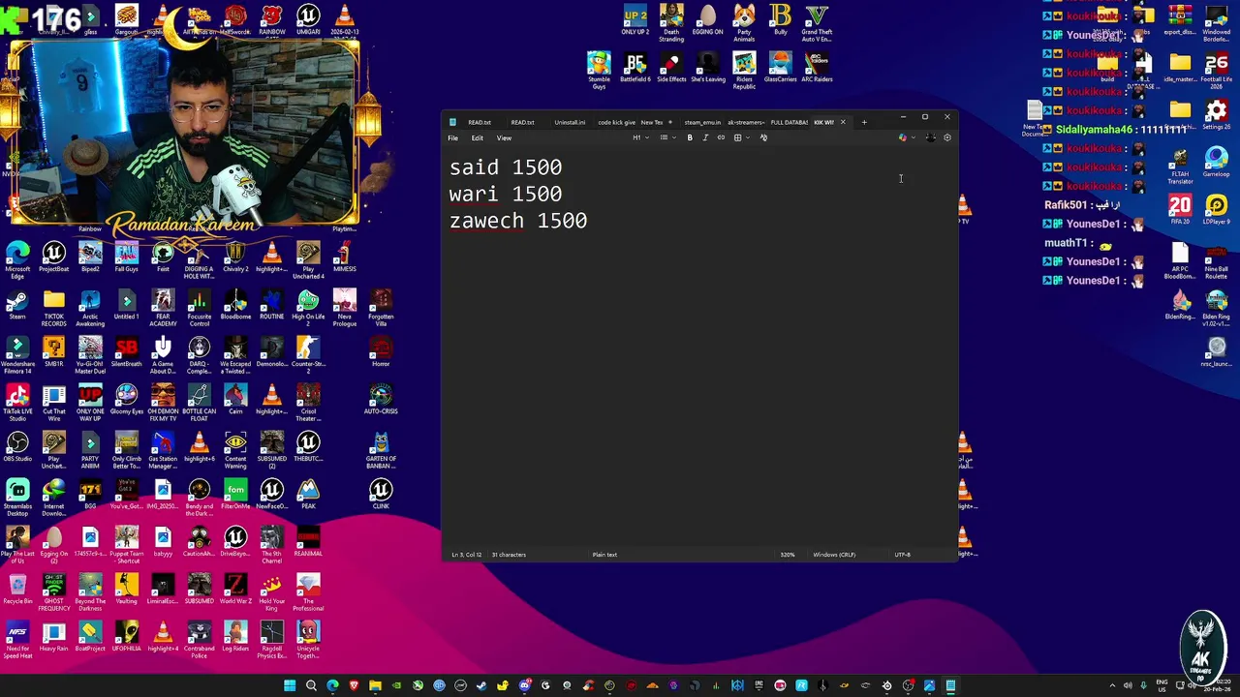Click the text line 'said 1500'
The image size is (1240, 697).
tap(506, 167)
